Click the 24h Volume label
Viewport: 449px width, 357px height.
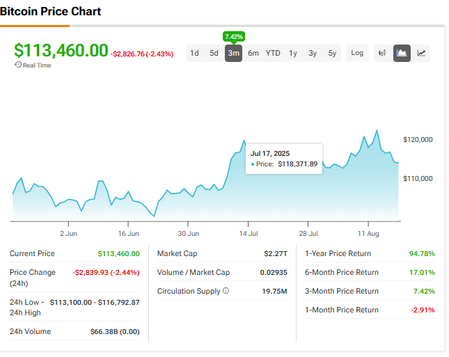pos(31,331)
